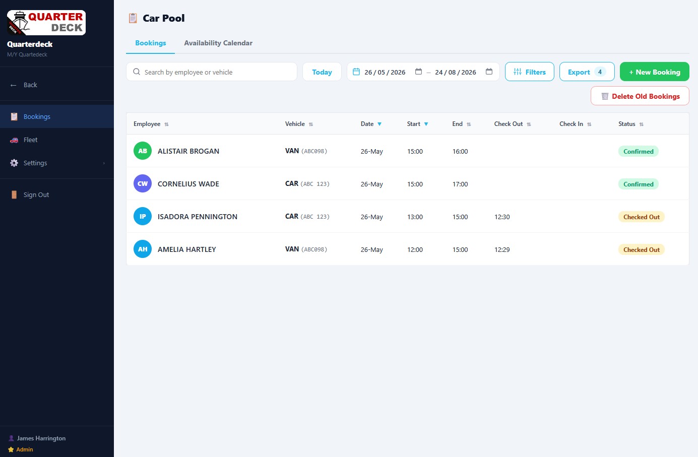
Task: Click the Today button
Action: 322,72
